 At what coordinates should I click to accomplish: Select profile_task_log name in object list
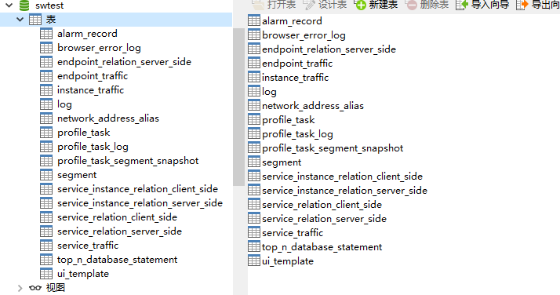[297, 134]
